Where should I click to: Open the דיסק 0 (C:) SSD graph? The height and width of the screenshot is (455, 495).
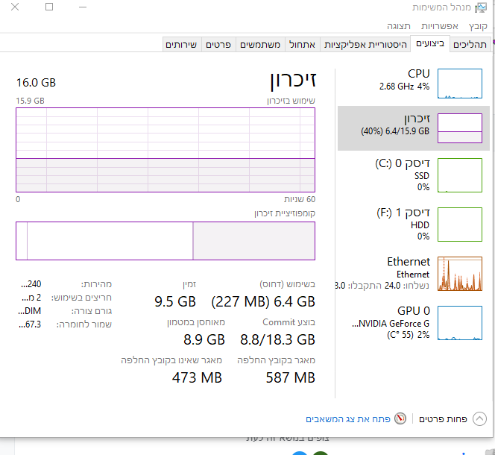click(459, 175)
